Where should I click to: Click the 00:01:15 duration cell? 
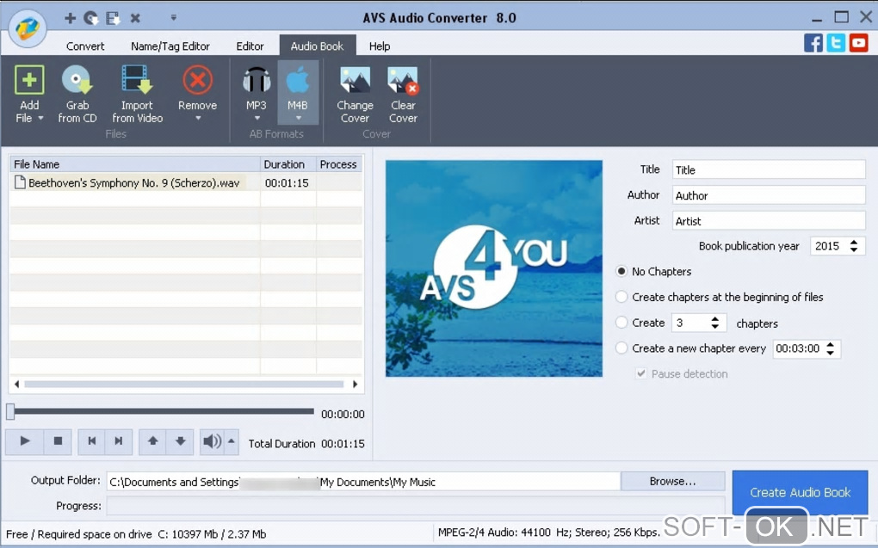click(287, 183)
